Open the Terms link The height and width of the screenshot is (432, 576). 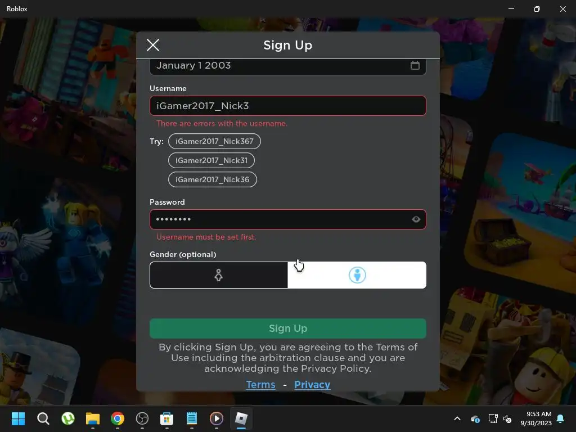coord(260,385)
